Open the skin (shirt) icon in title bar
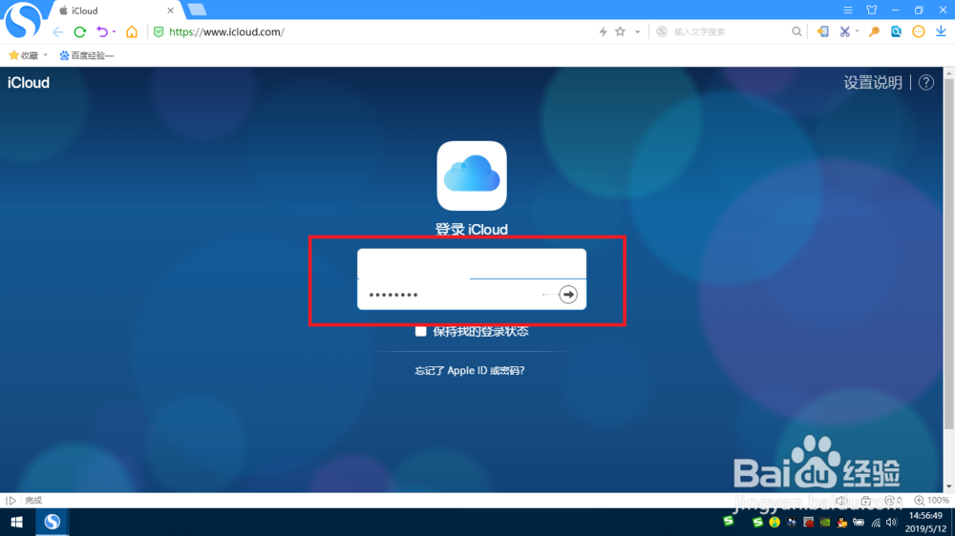955x536 pixels. click(872, 10)
